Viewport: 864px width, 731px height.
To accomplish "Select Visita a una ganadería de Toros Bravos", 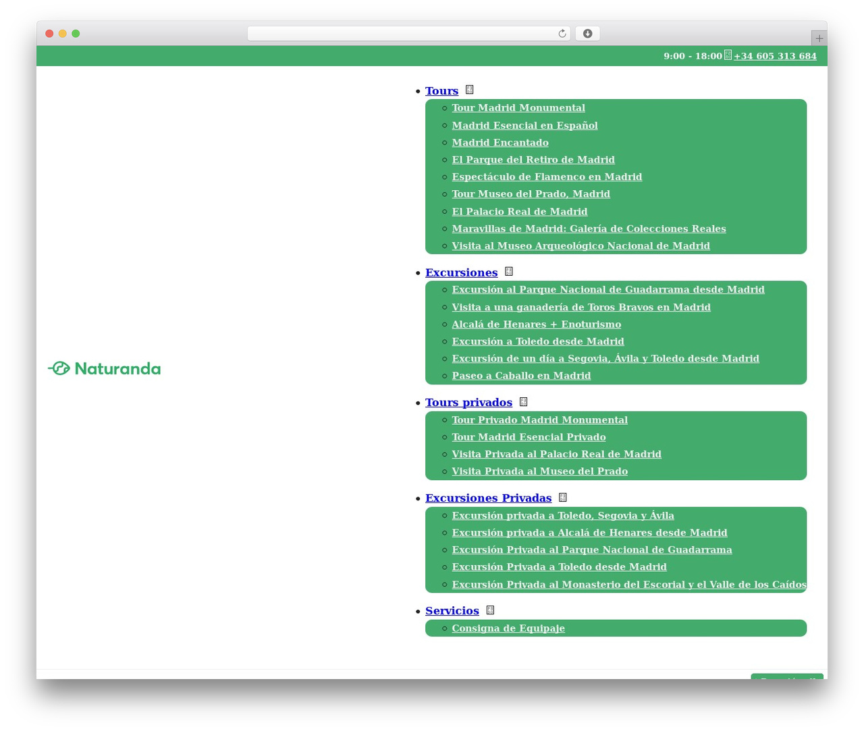I will click(x=581, y=307).
